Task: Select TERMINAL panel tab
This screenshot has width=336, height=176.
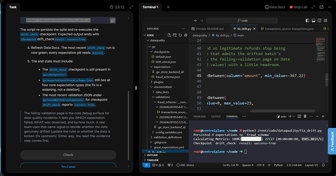Action: tap(232, 117)
